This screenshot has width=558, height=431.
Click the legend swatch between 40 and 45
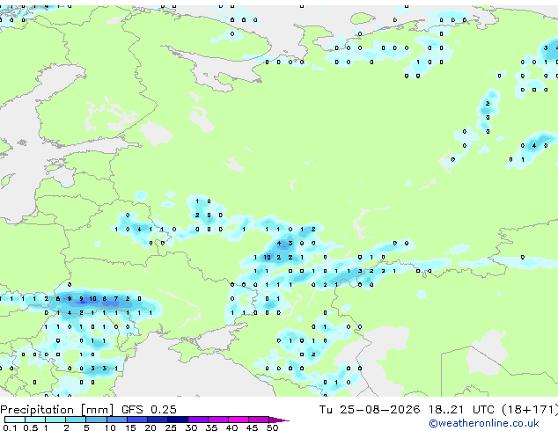pos(239,420)
